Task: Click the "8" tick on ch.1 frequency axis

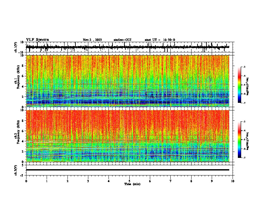Action: (23, 66)
